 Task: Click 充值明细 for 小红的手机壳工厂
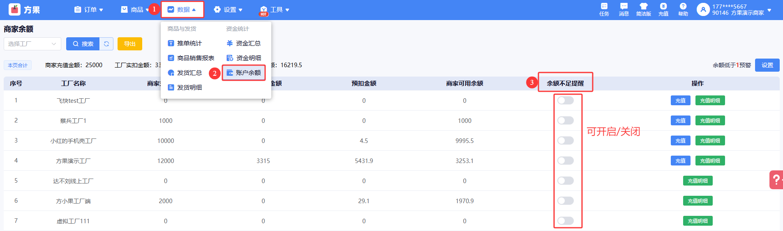[x=710, y=140]
